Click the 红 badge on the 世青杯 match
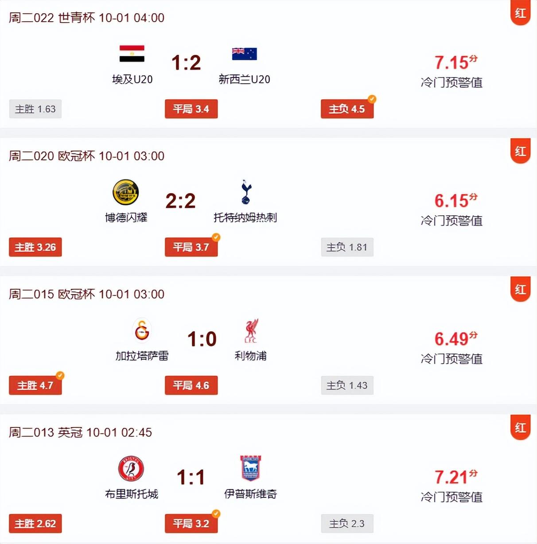Screen dimensions: 537x544 pos(520,13)
